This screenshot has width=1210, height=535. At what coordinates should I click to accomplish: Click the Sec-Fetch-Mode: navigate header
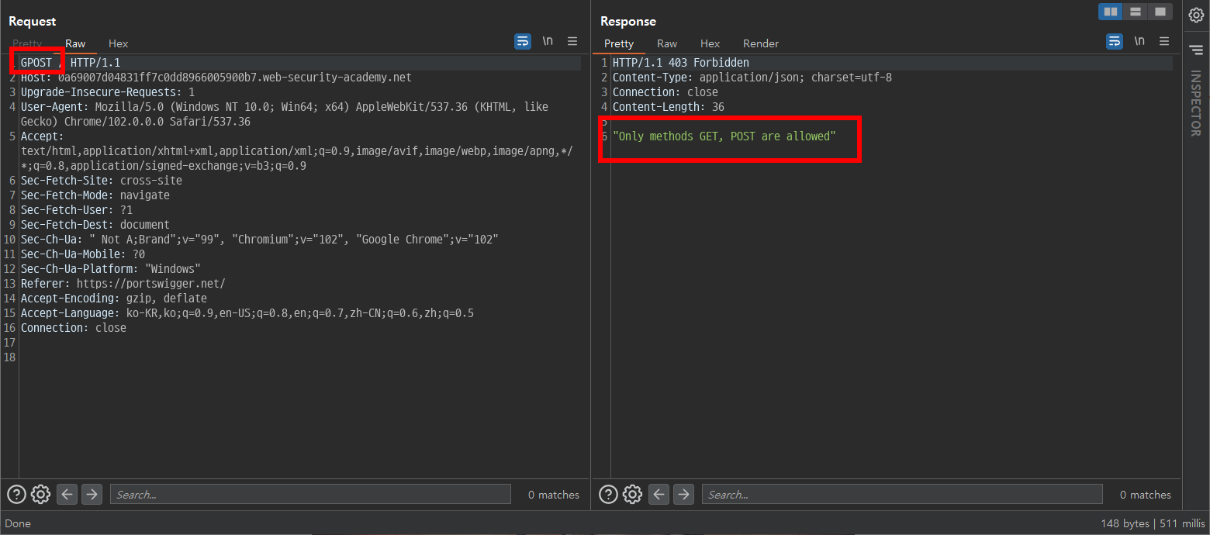95,195
